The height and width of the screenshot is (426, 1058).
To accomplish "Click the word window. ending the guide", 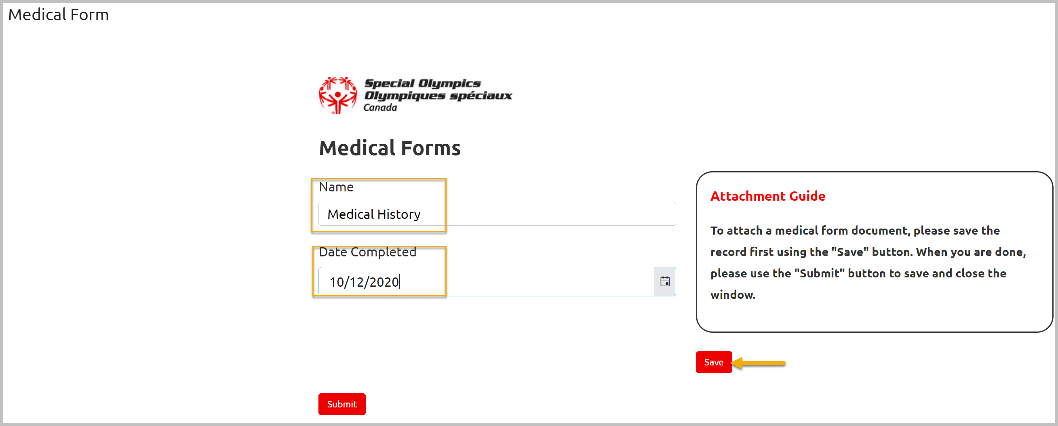I will [733, 295].
